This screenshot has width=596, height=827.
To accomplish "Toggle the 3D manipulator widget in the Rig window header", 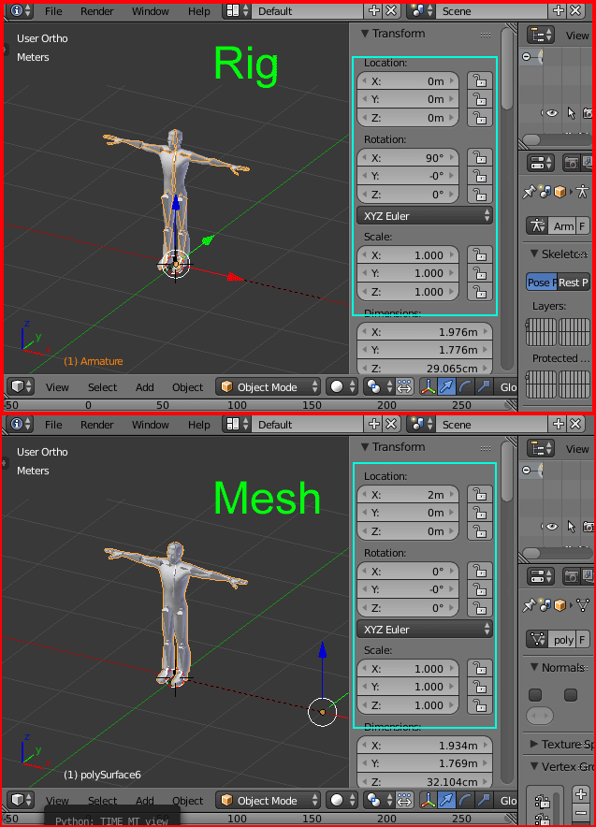I will pyautogui.click(x=429, y=386).
